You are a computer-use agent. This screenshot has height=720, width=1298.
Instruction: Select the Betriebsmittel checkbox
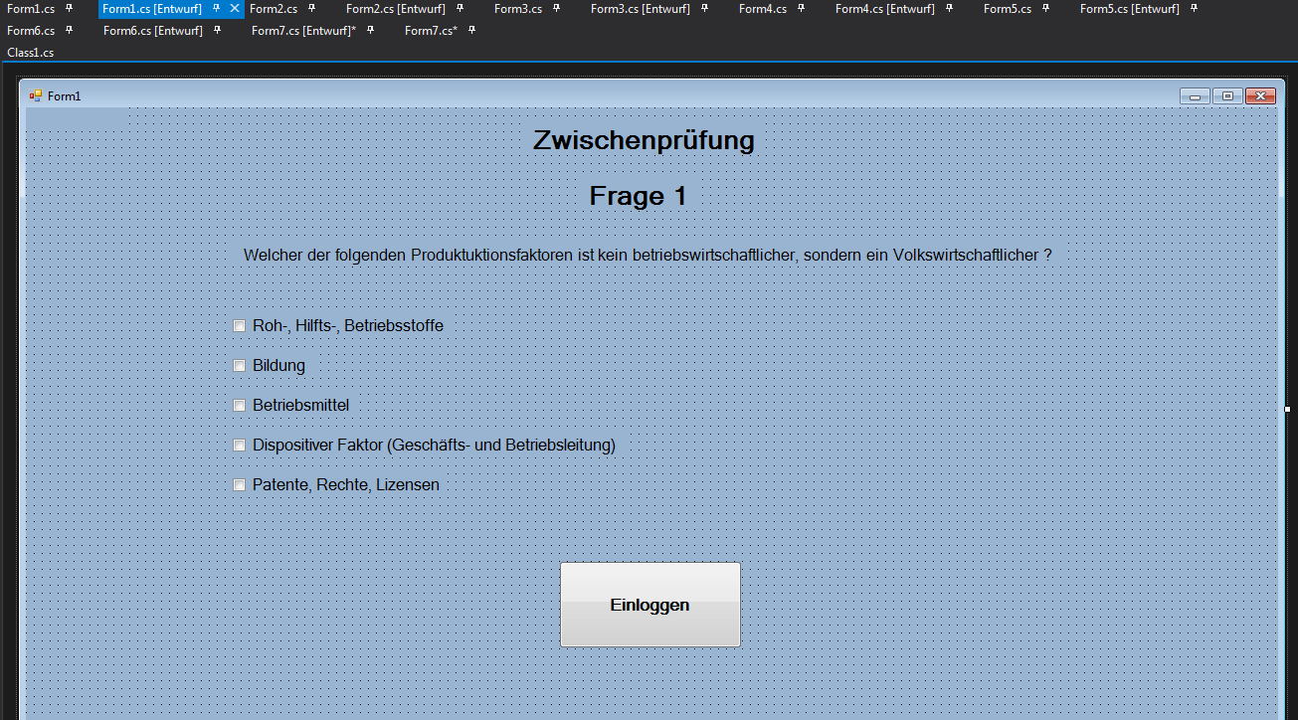point(239,406)
